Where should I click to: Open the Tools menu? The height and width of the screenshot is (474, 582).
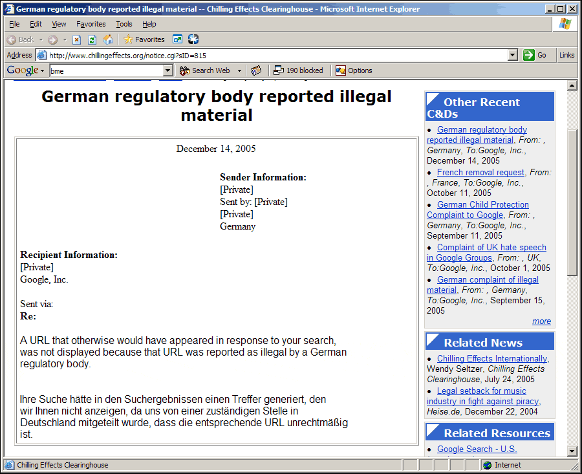[124, 24]
